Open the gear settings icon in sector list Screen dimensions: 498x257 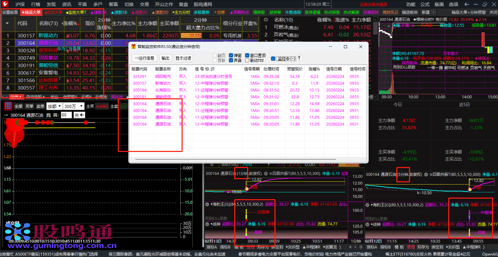pos(266,20)
